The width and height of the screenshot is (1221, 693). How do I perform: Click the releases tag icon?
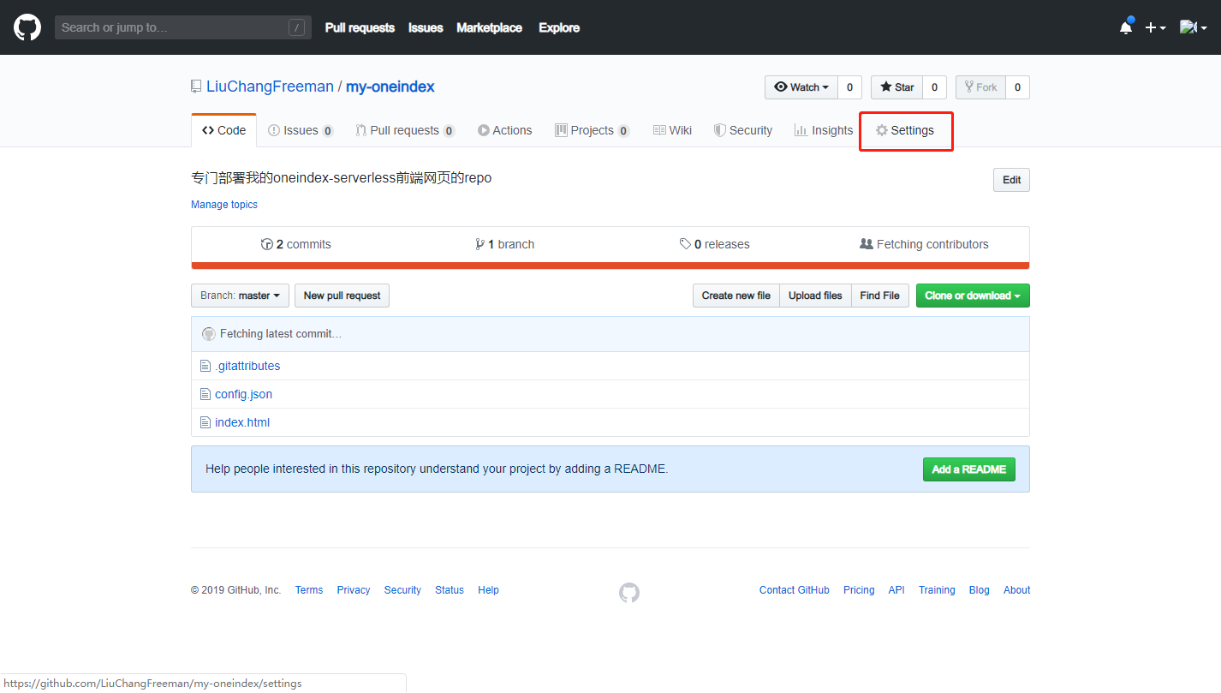685,244
